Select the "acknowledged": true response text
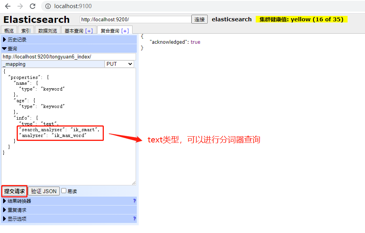This screenshot has width=365, height=233. 175,42
